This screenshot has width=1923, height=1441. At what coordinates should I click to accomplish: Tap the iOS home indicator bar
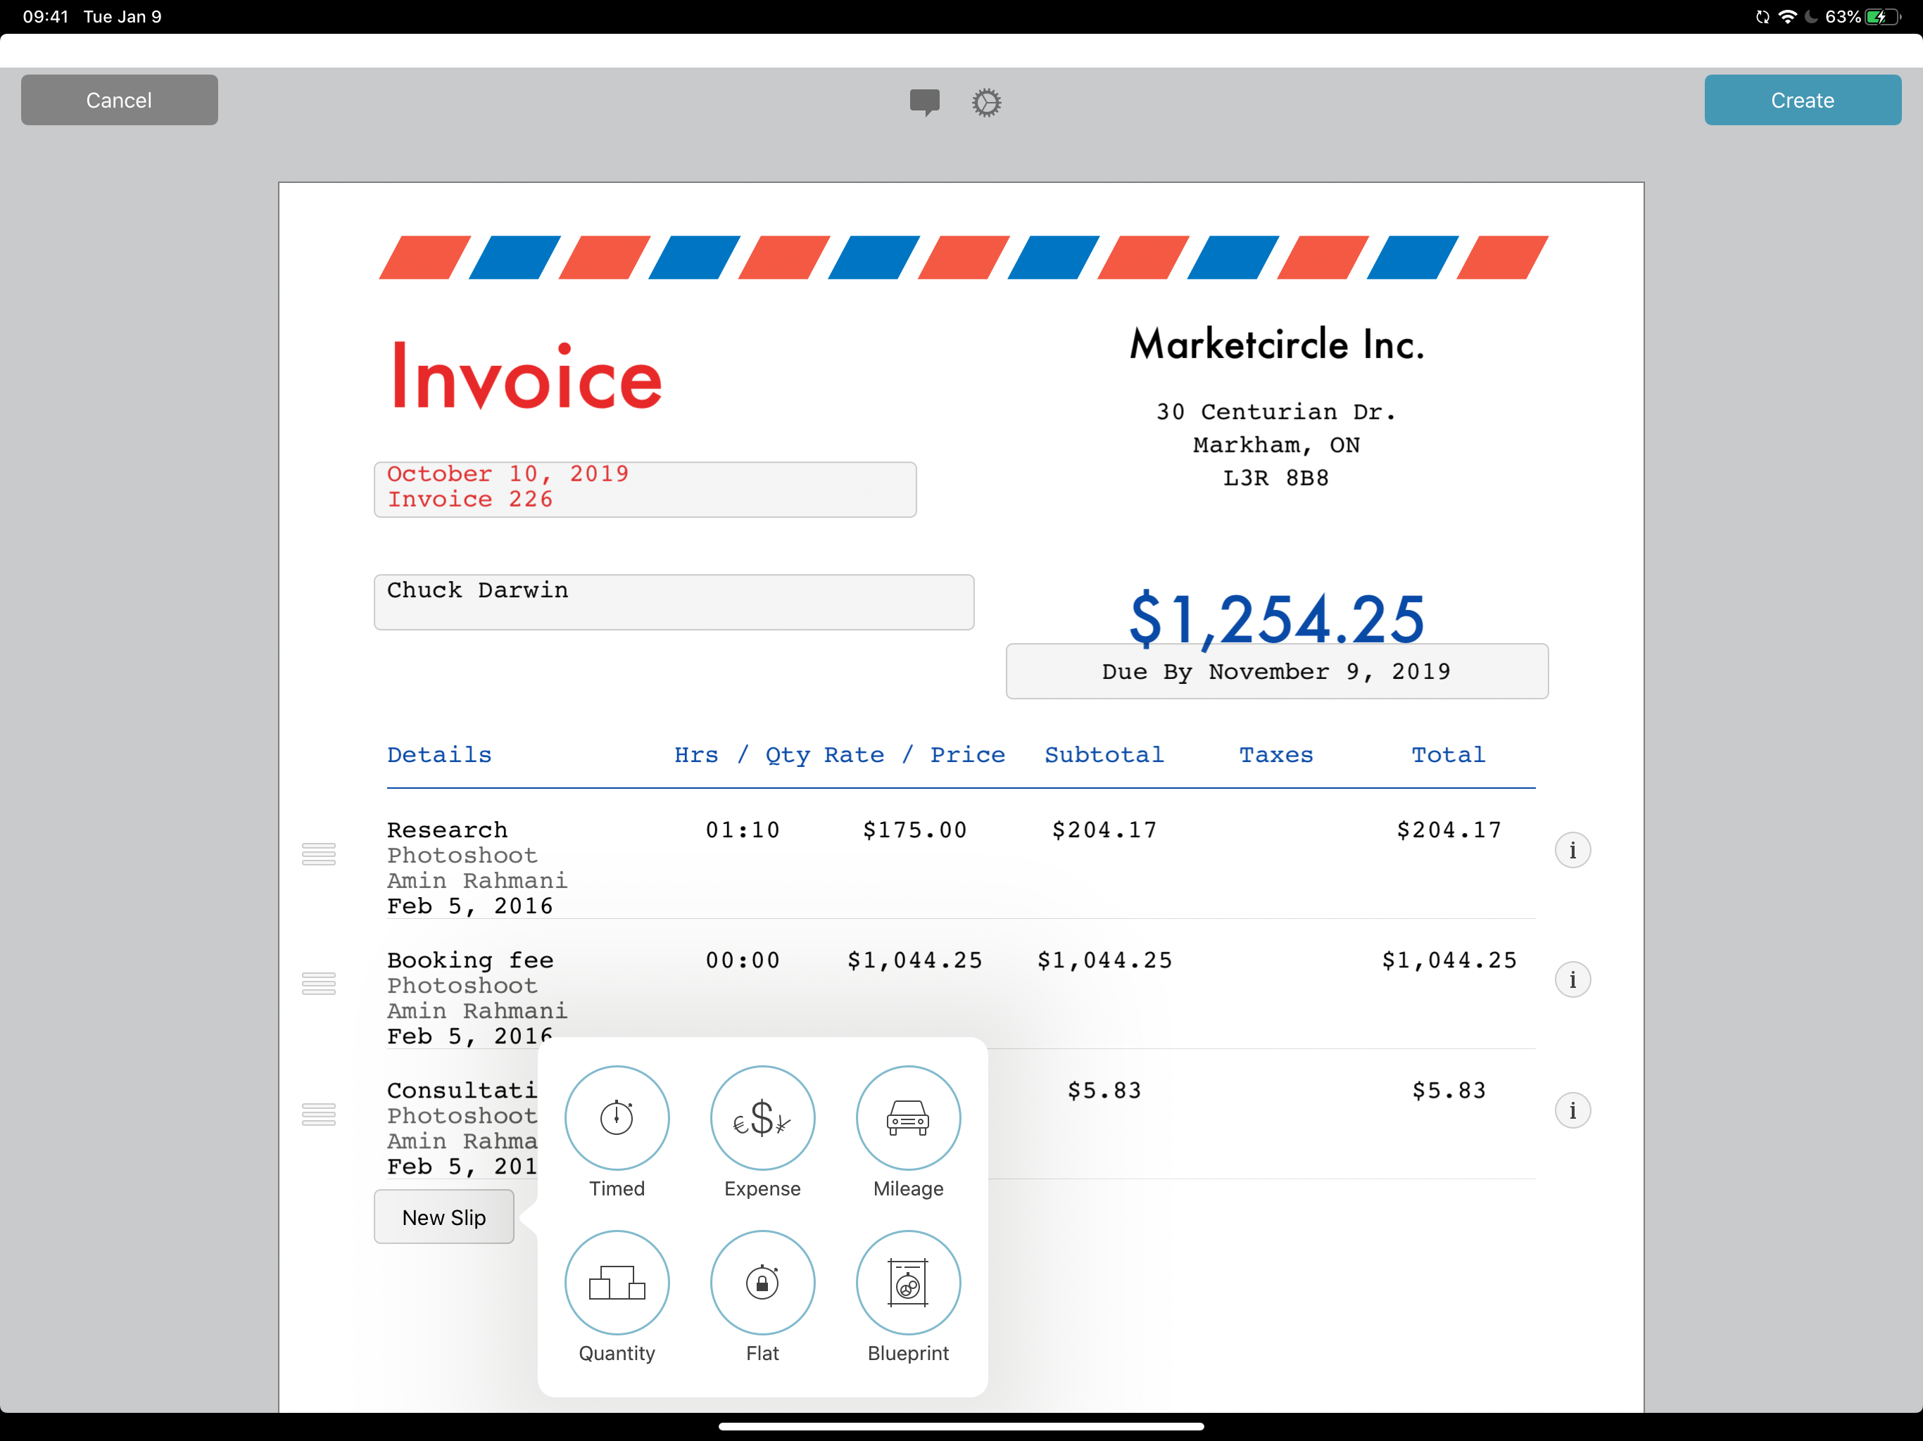(961, 1426)
